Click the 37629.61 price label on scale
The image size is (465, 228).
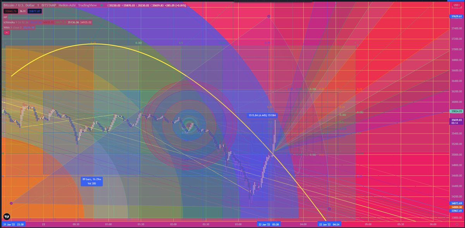(456, 17)
